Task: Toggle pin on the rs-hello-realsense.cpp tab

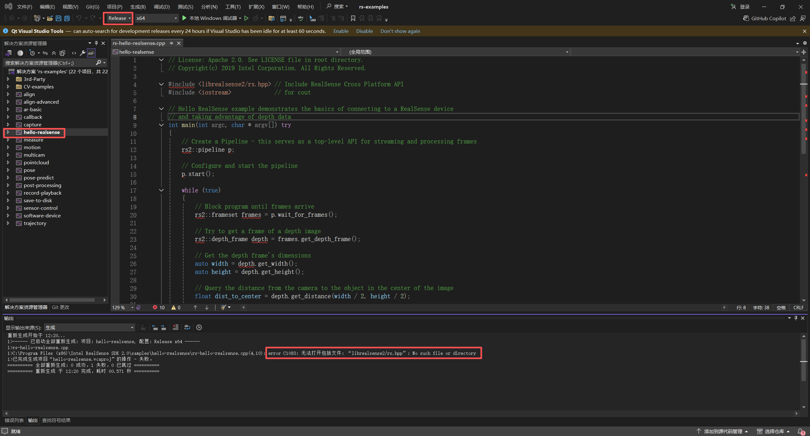Action: [171, 43]
